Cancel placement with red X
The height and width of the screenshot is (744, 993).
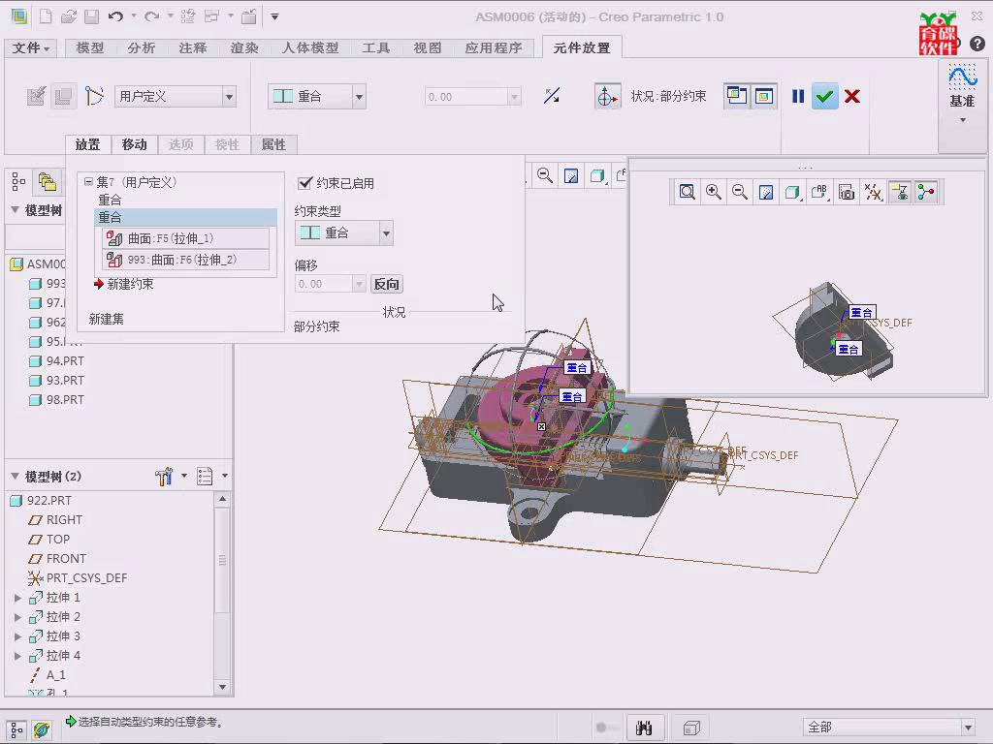click(x=852, y=96)
